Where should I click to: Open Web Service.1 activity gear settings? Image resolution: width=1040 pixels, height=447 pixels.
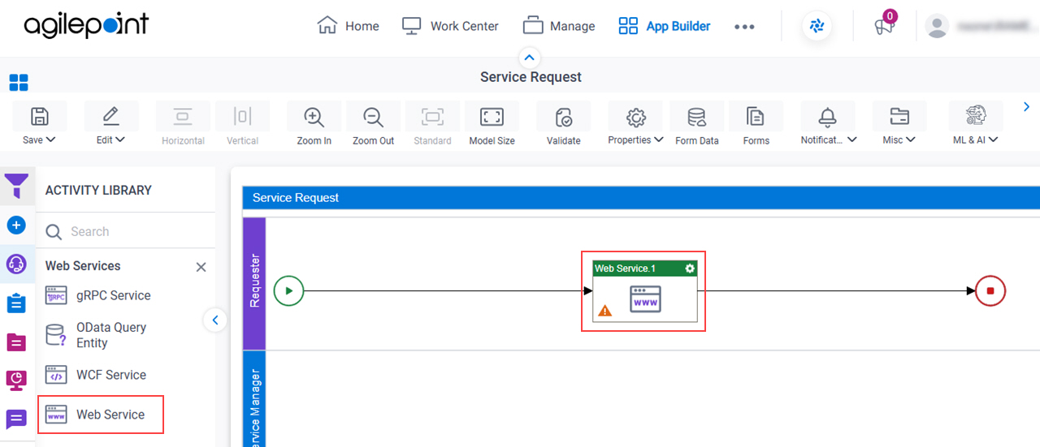[690, 268]
